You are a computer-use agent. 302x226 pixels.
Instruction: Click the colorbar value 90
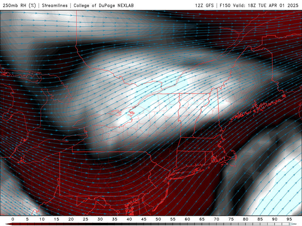coord(274,219)
